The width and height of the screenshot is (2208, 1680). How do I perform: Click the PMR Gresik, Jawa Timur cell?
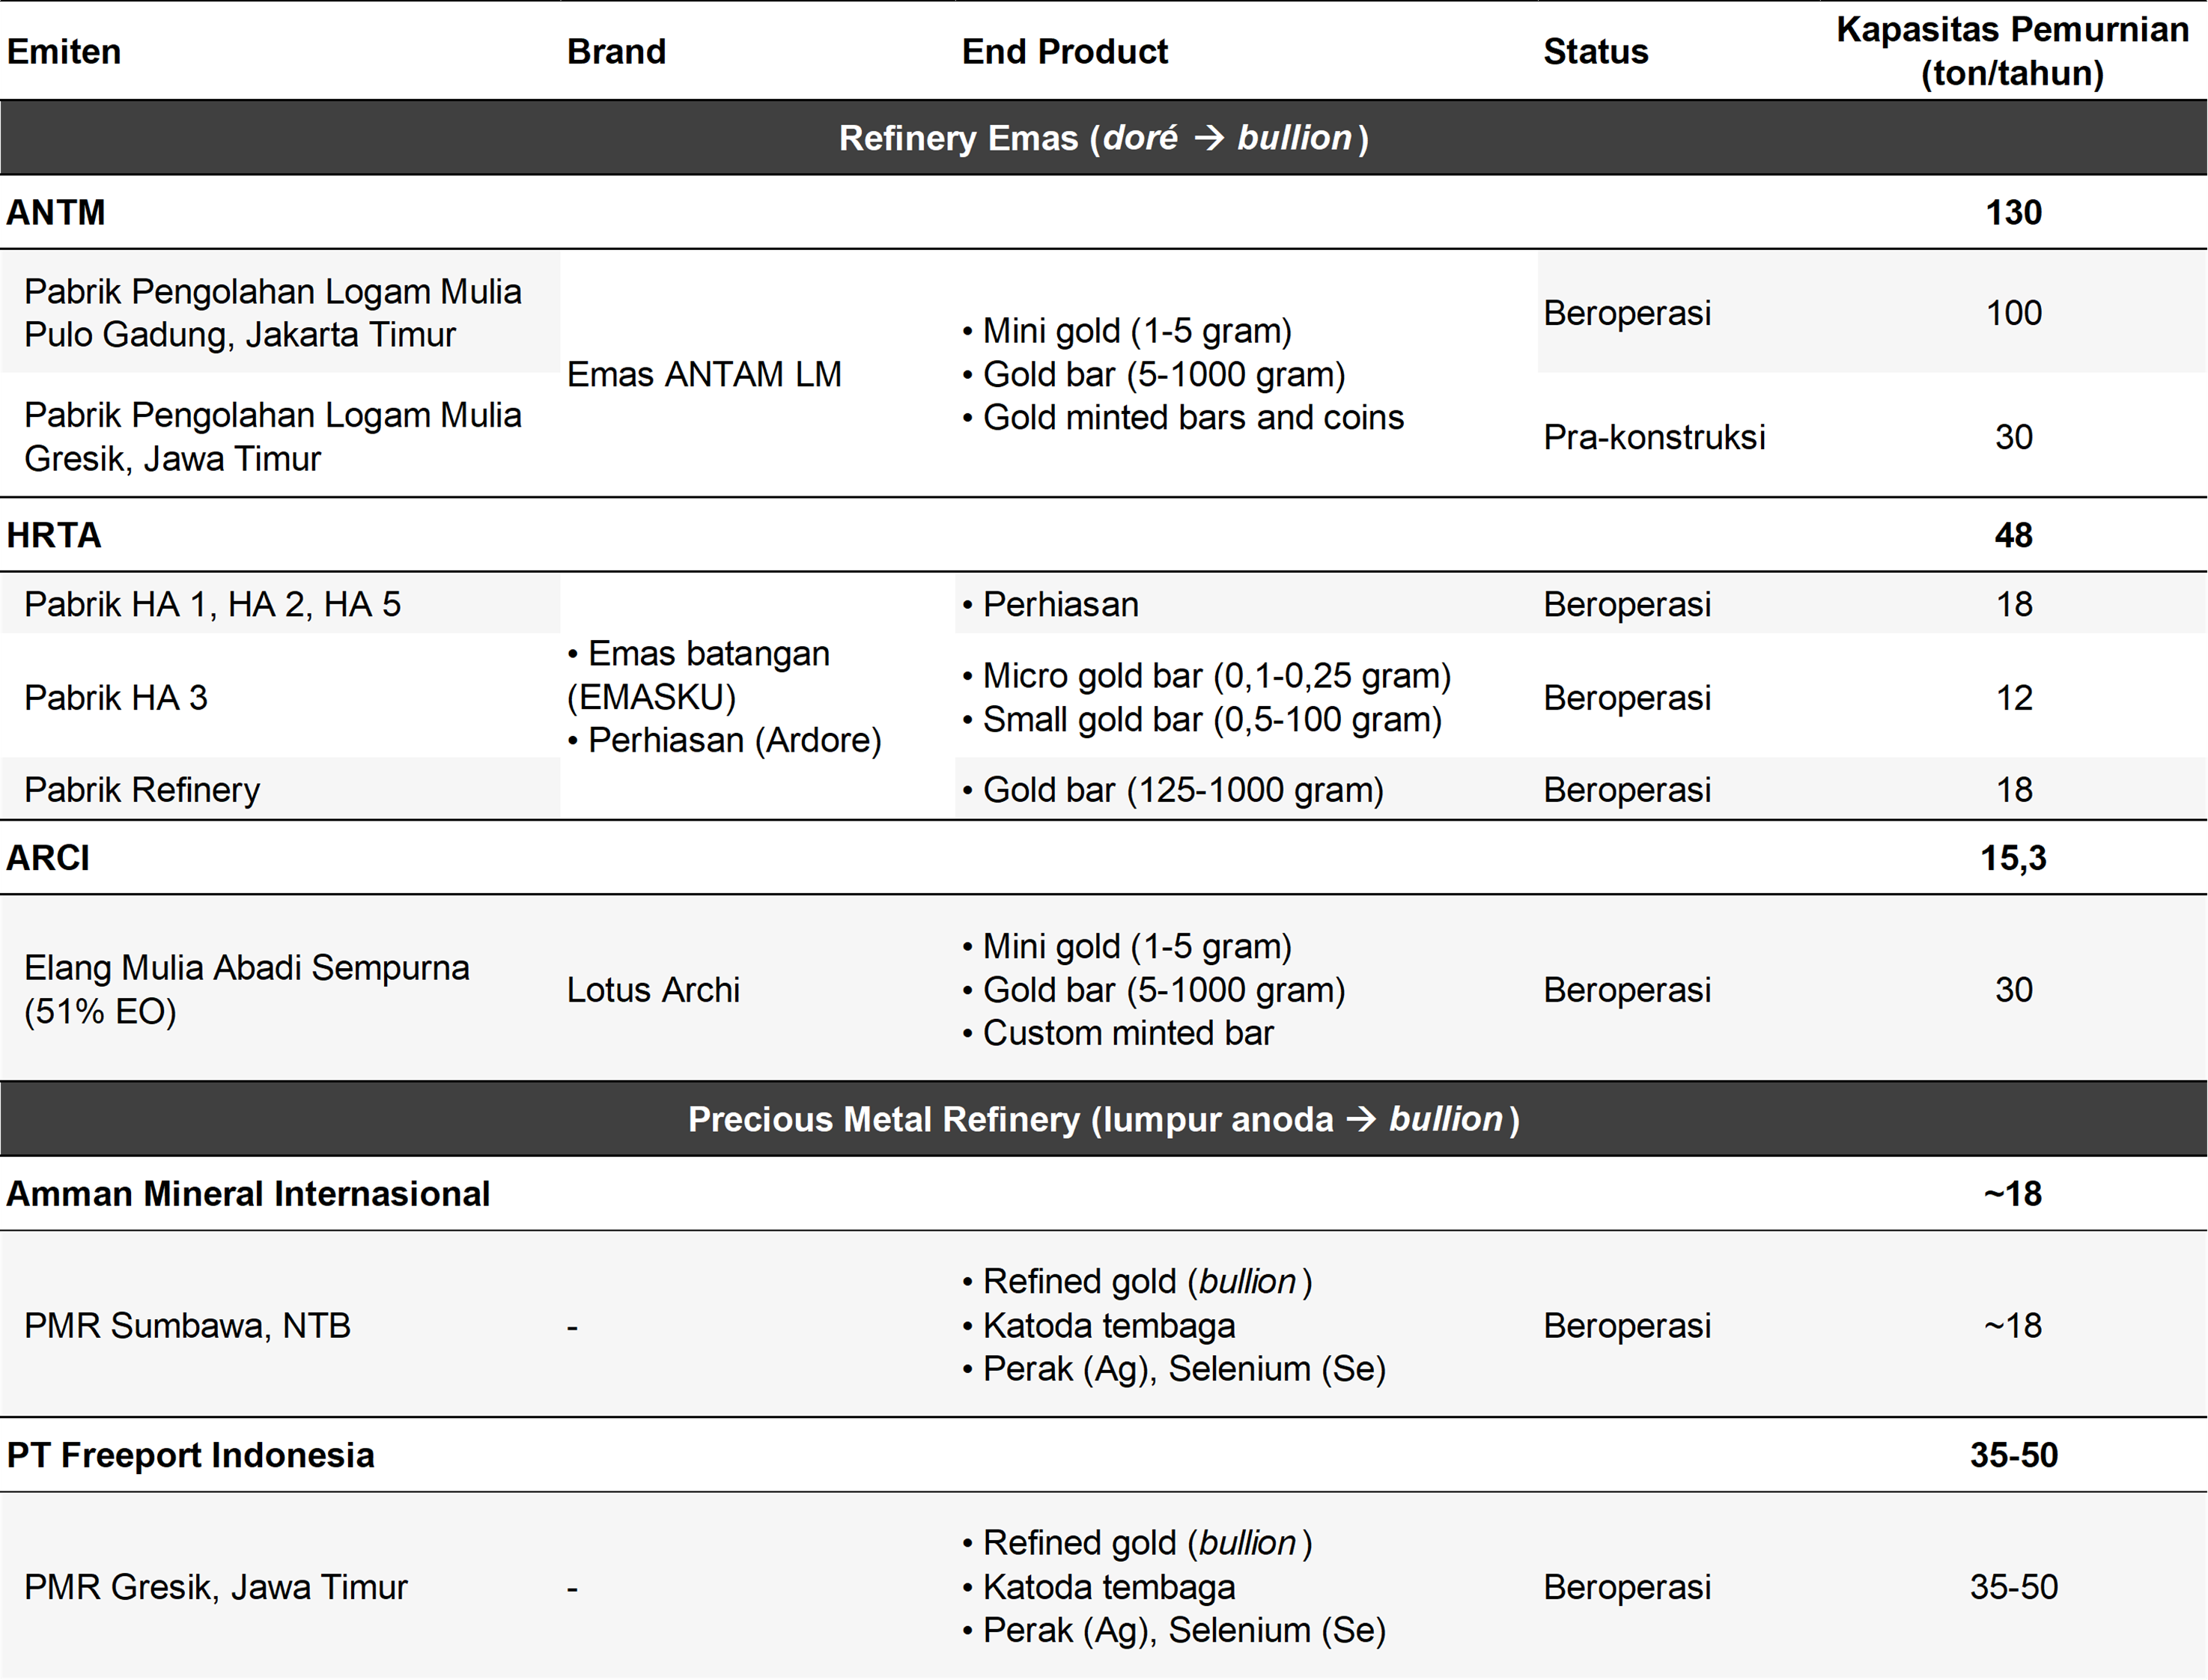(x=216, y=1587)
